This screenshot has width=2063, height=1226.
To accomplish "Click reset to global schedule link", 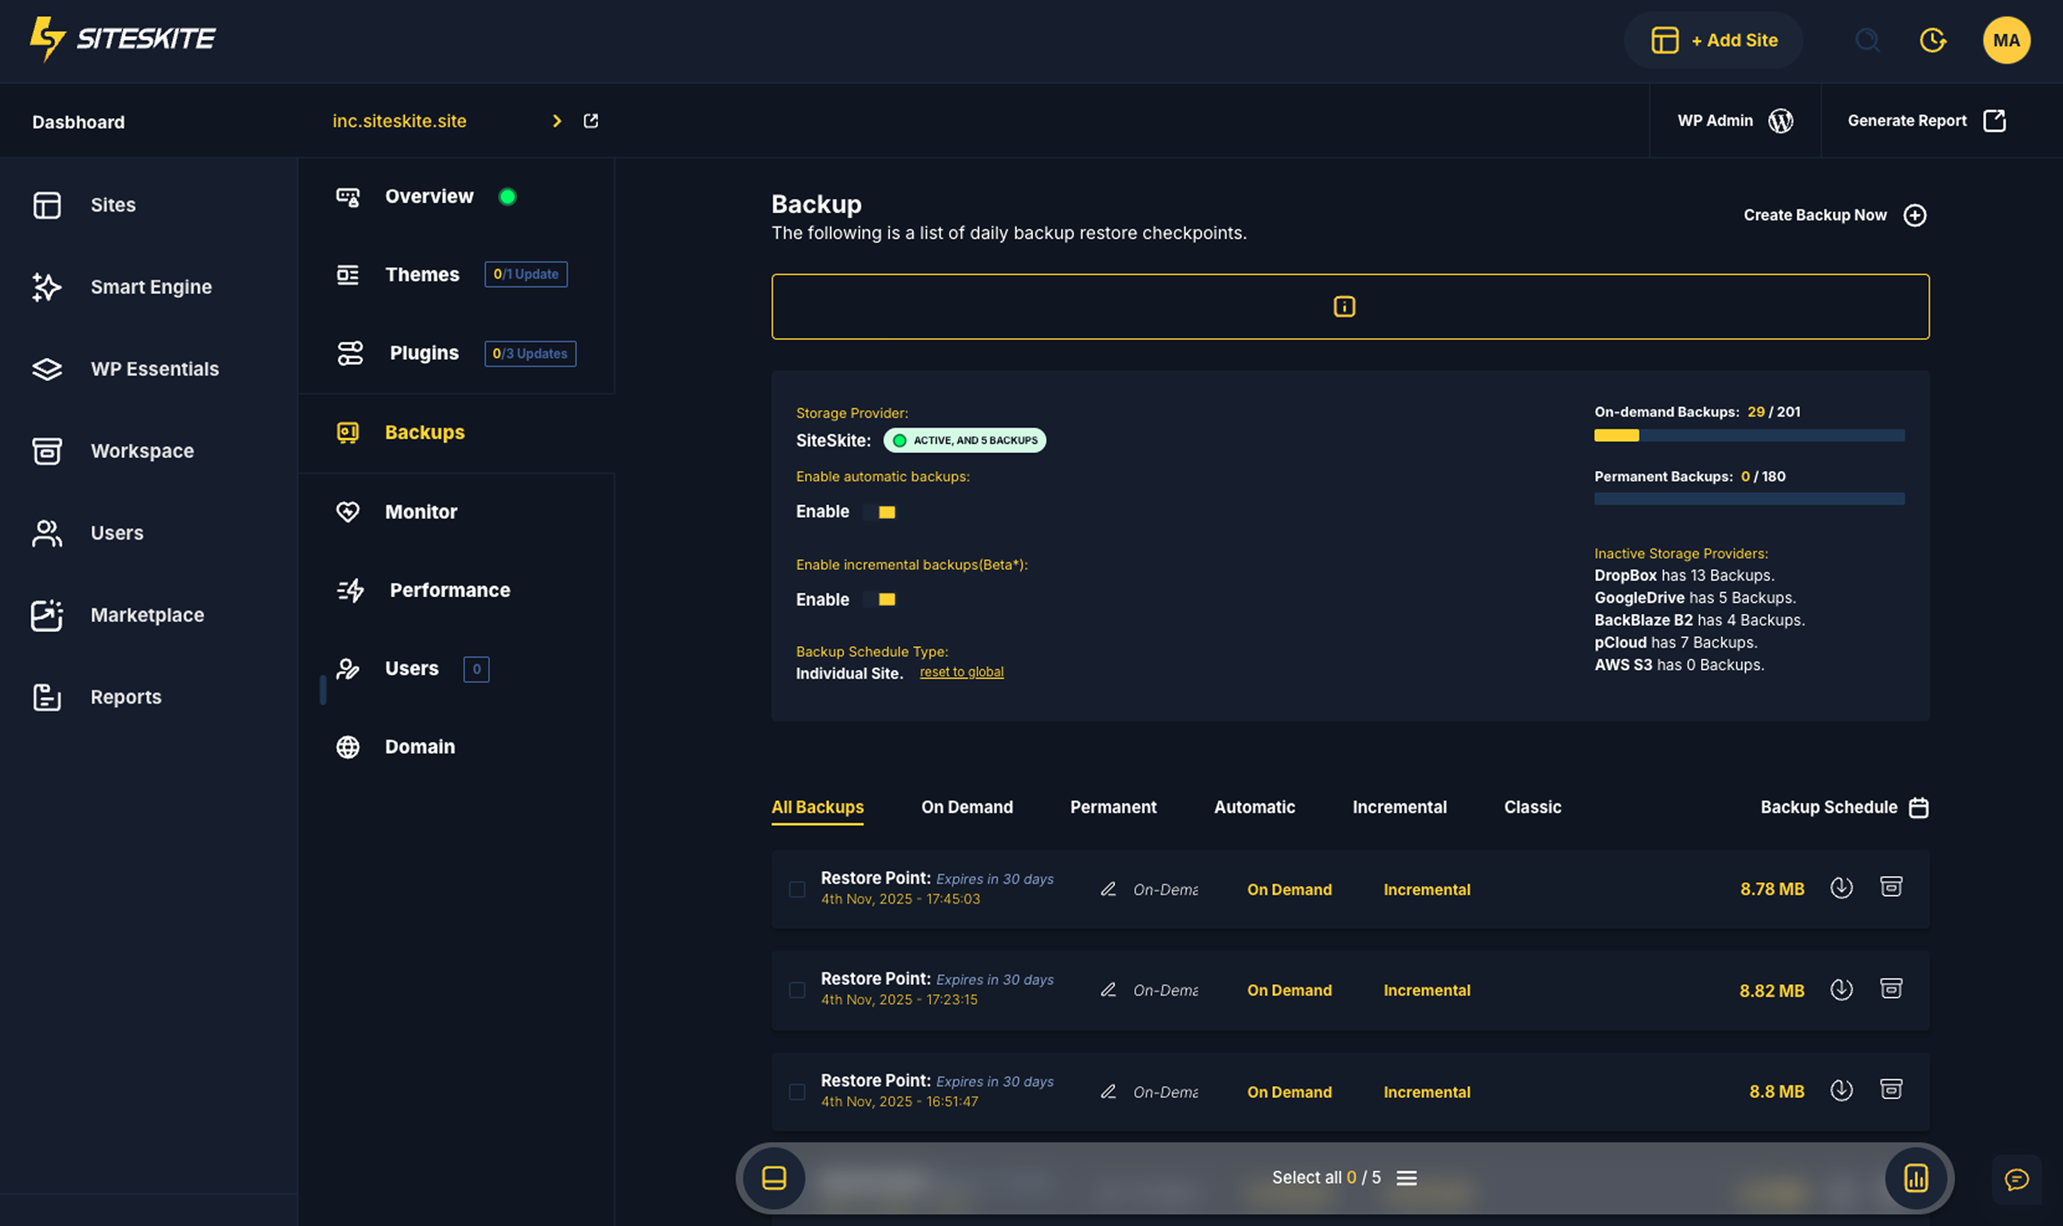I will coord(961,671).
